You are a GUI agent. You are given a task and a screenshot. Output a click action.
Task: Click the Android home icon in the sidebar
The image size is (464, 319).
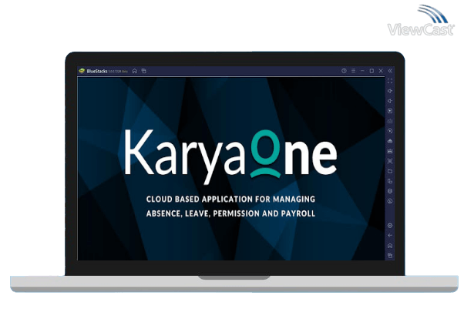(x=390, y=246)
